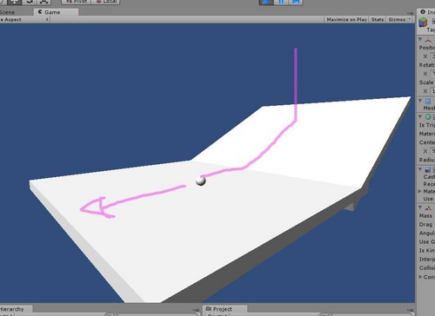Click the Stats button

pos(378,19)
